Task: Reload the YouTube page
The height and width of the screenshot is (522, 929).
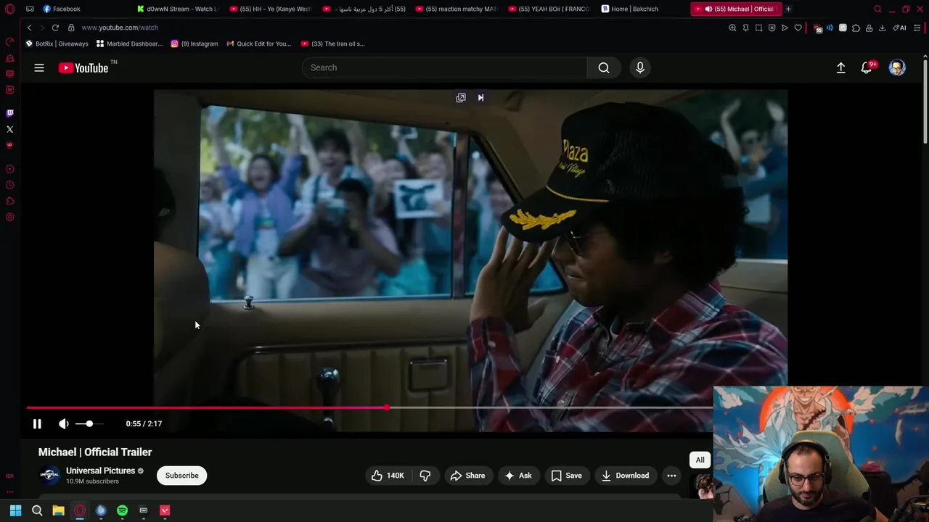Action: [55, 28]
